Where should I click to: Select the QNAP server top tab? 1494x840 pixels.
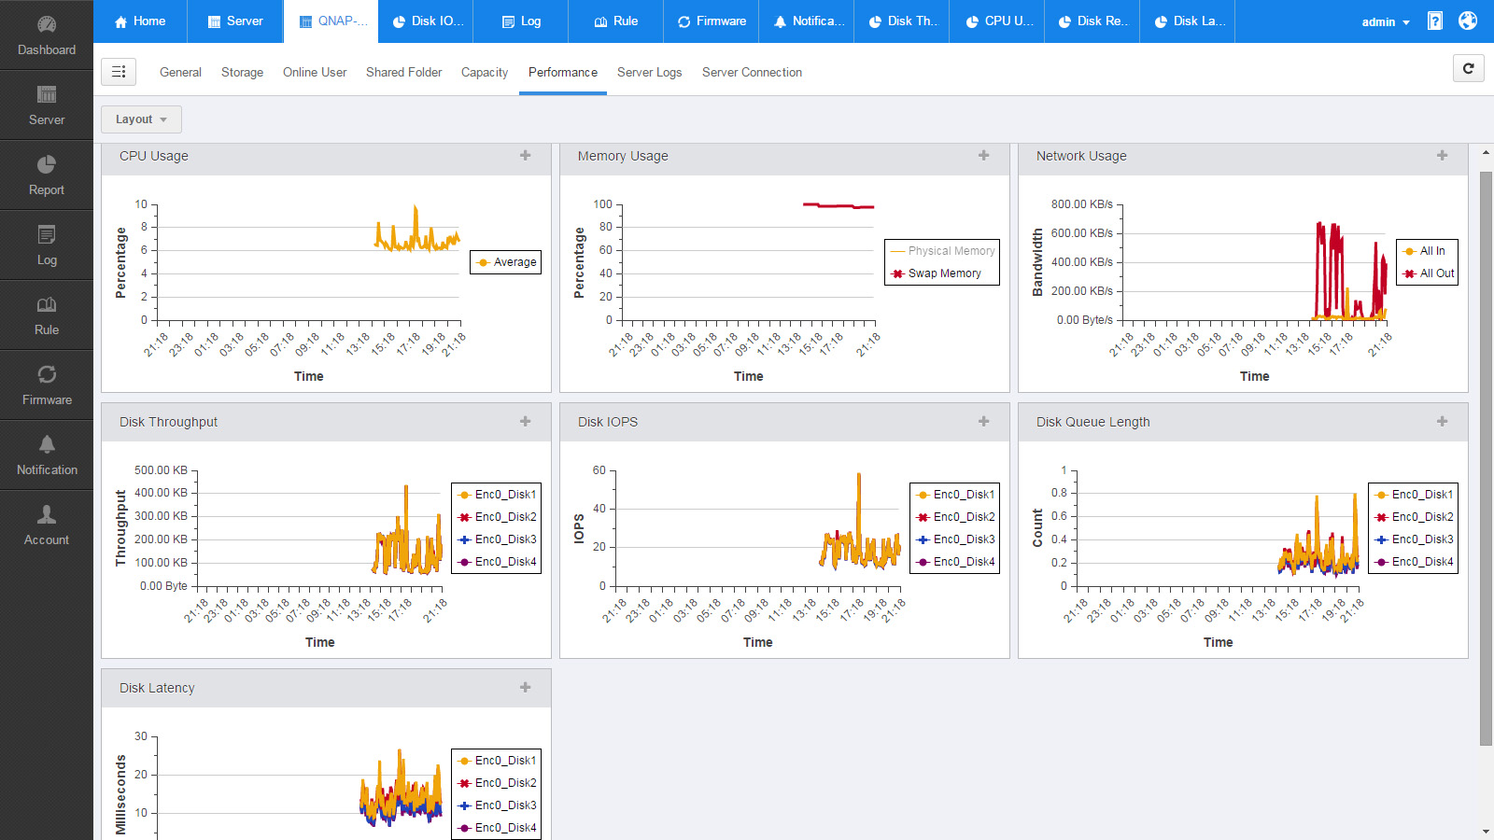tap(331, 21)
